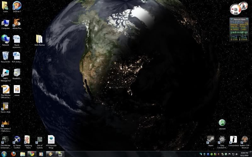Open the Steam desktop shortcut
Viewport: 252px width, 157px height.
(x=210, y=140)
